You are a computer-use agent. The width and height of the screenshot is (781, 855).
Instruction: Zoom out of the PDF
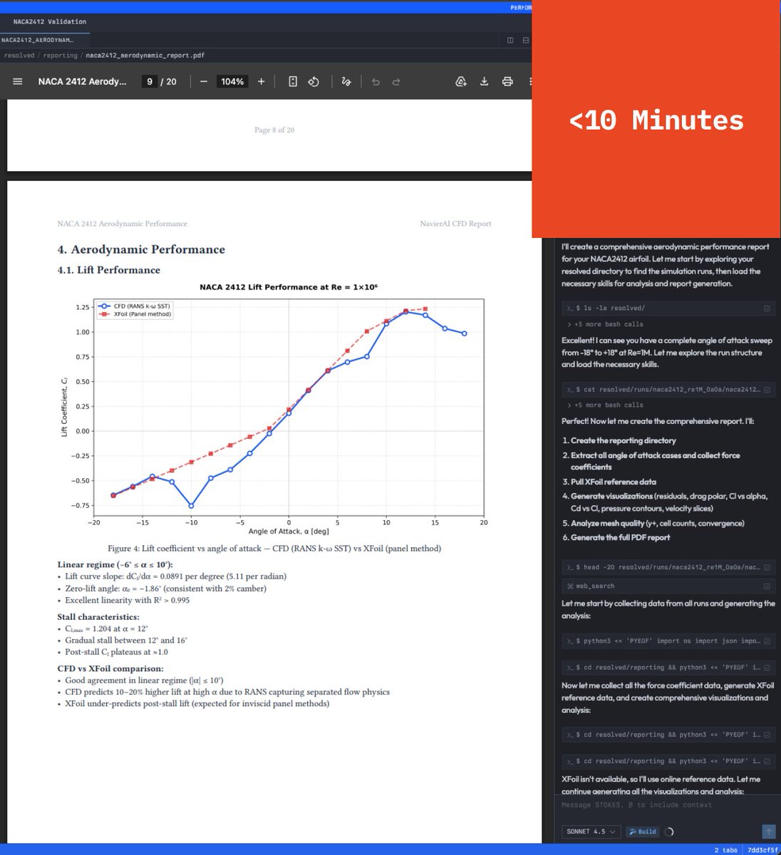click(204, 82)
